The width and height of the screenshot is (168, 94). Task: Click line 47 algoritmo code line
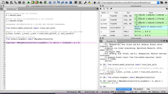(x=43, y=43)
